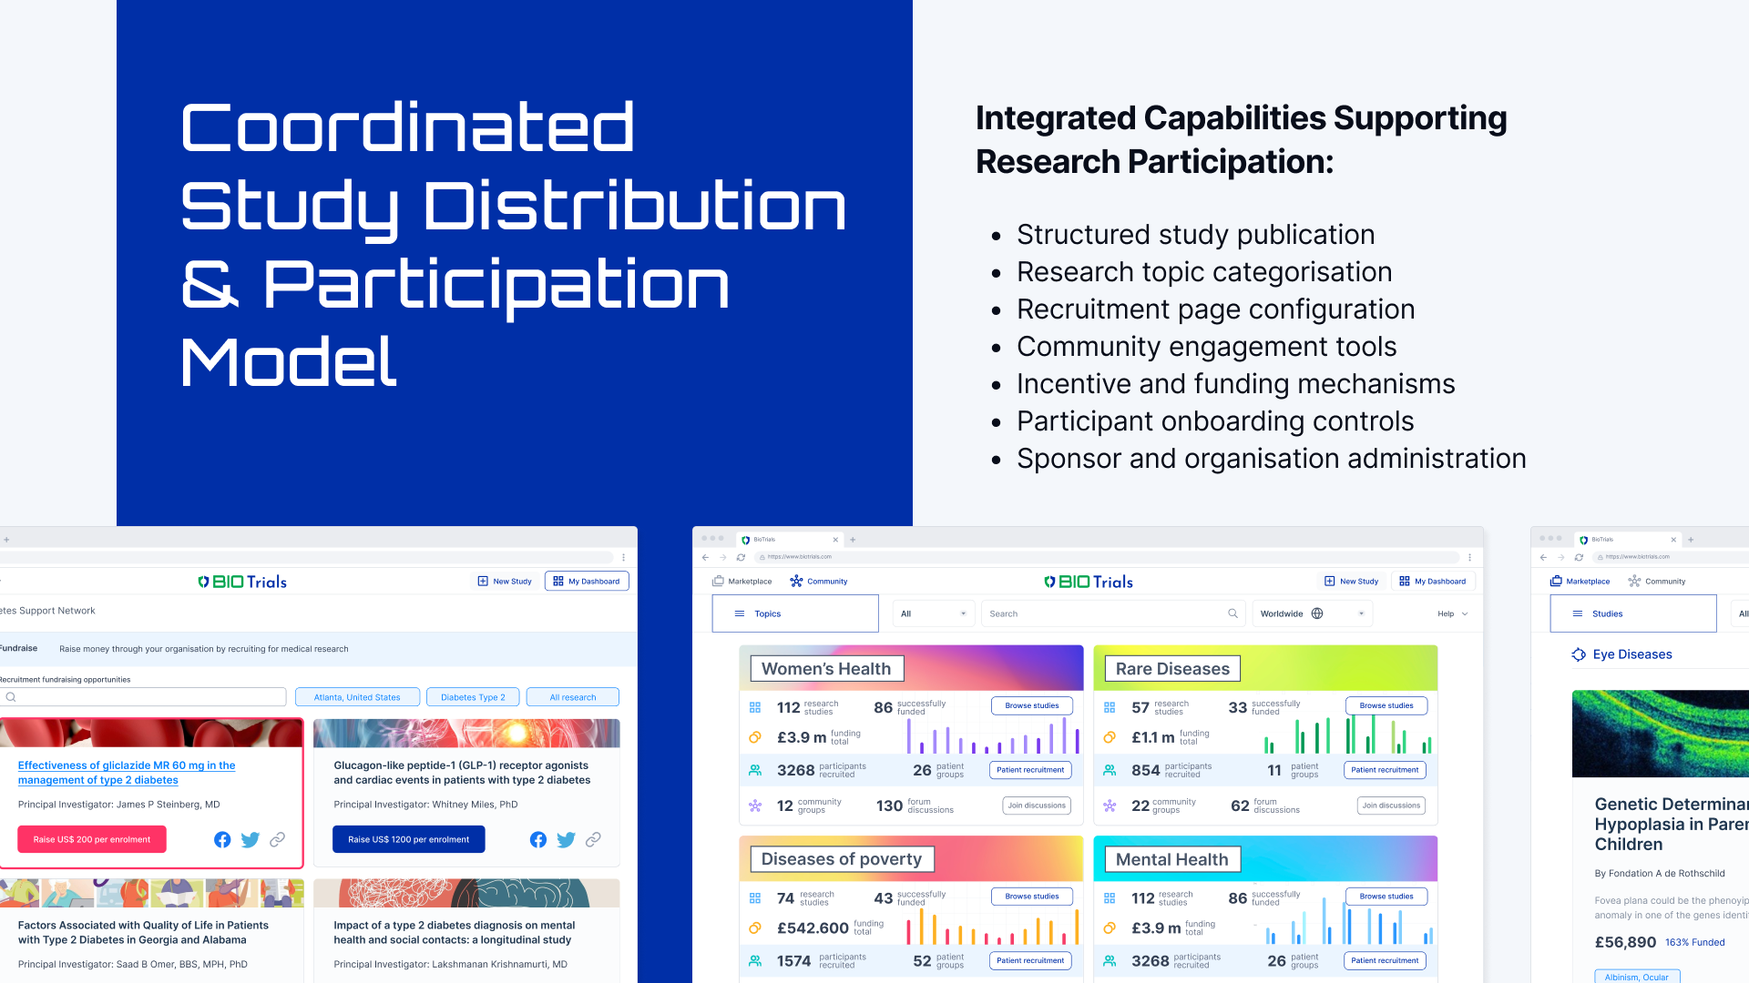1749x983 pixels.
Task: Expand the Worldwide region dropdown
Action: (x=1361, y=613)
